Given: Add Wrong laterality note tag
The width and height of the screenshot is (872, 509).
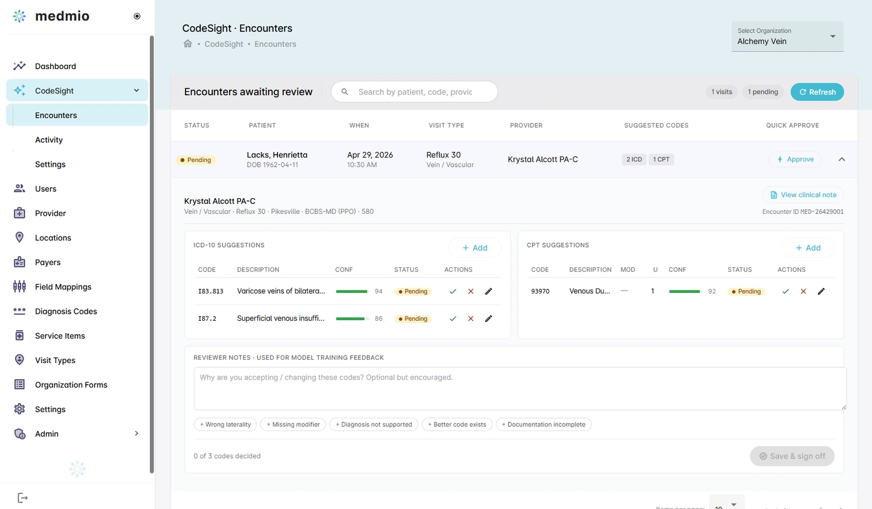Looking at the screenshot, I should coord(226,424).
